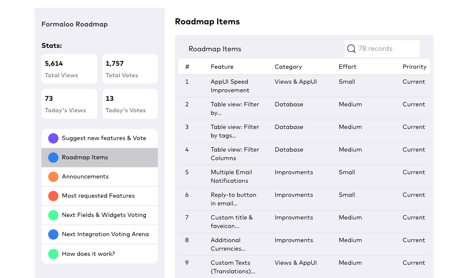Screen dimensions: 476x278
Task: Open the How does it work? page
Action: (x=99, y=254)
